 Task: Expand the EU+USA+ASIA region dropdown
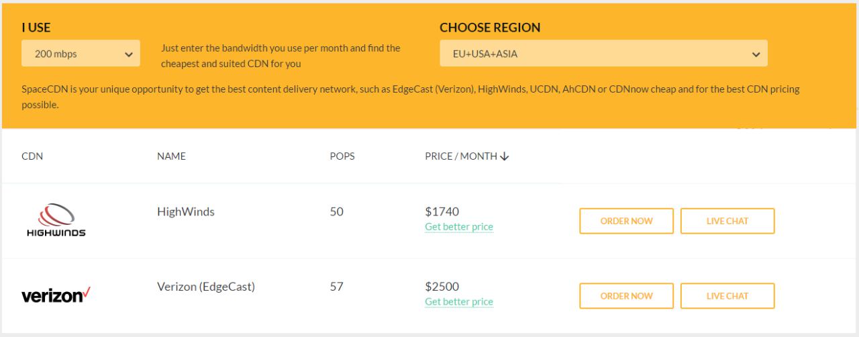coord(603,54)
